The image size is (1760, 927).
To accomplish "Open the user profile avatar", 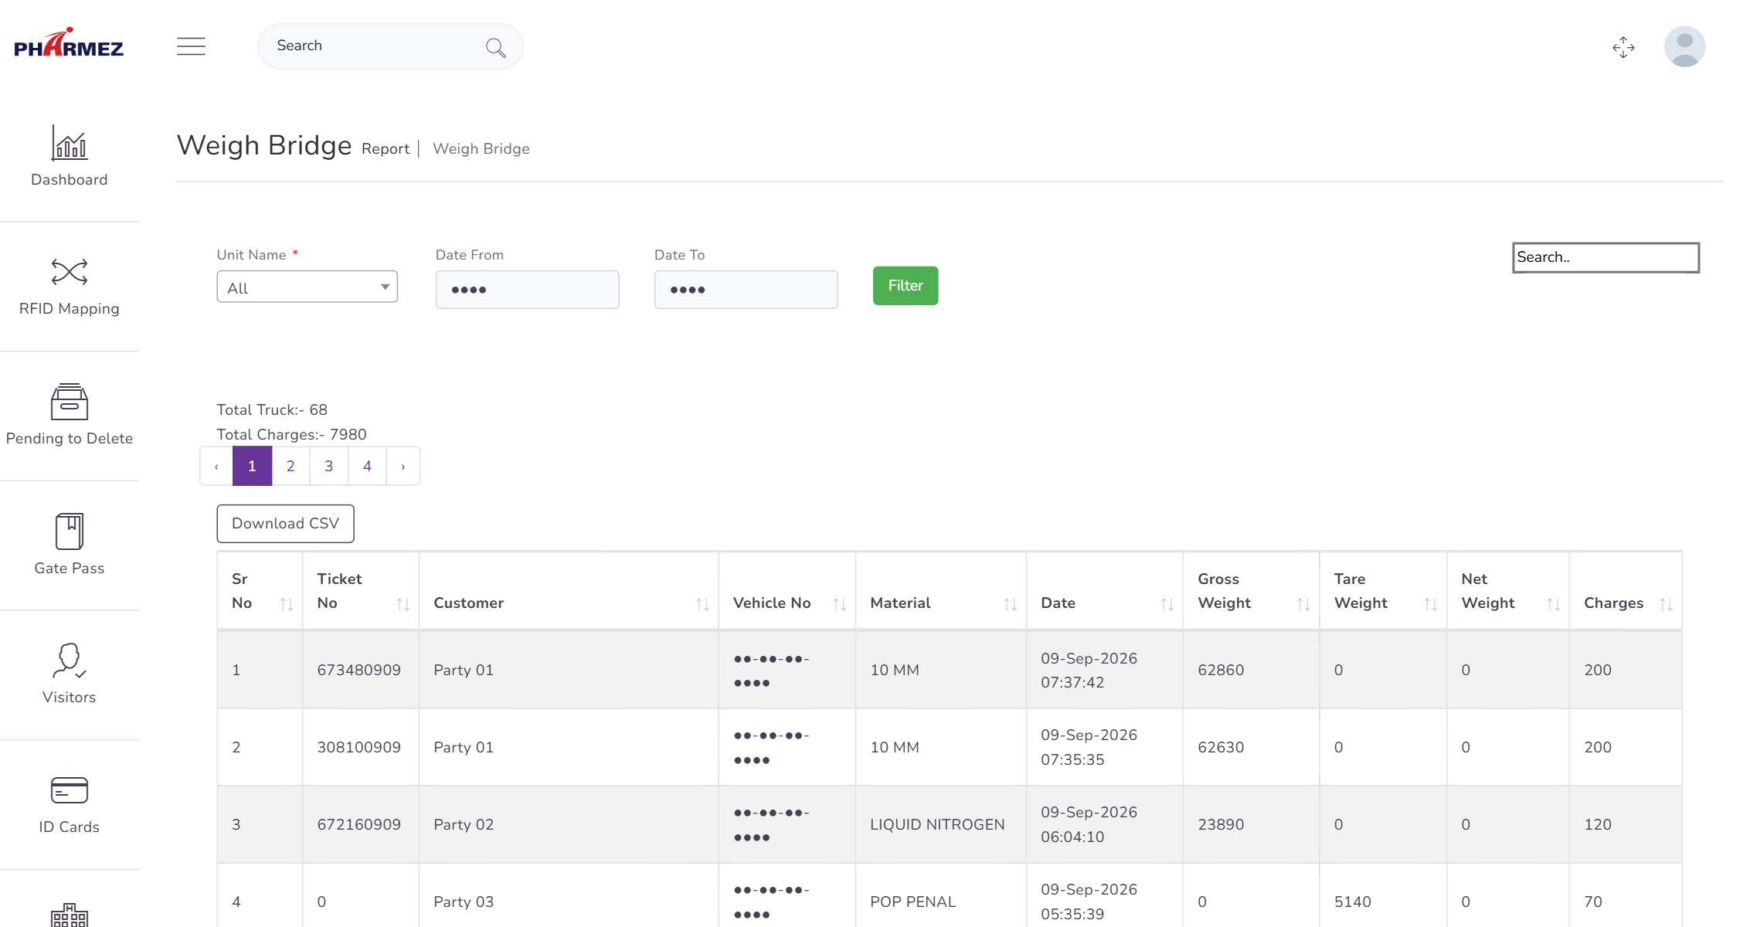I will click(x=1684, y=46).
